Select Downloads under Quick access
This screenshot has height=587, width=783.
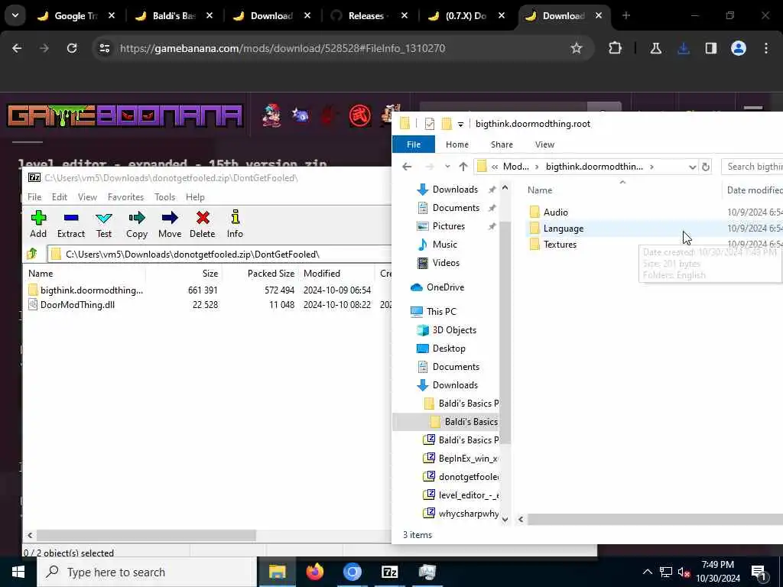455,190
